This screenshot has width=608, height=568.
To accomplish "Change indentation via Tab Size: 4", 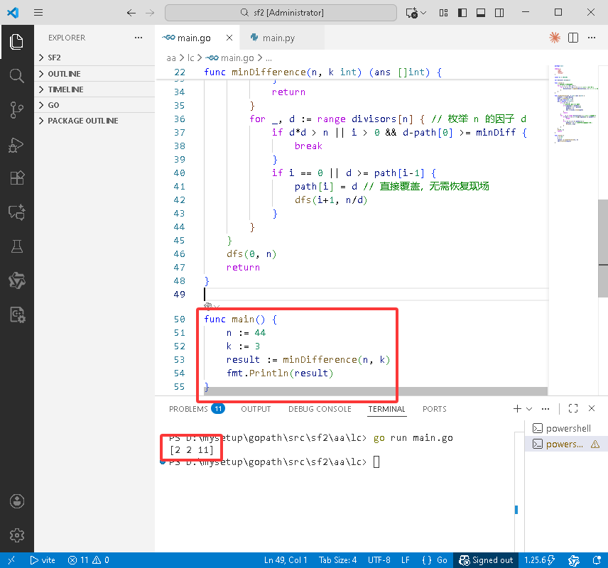I will pyautogui.click(x=337, y=560).
